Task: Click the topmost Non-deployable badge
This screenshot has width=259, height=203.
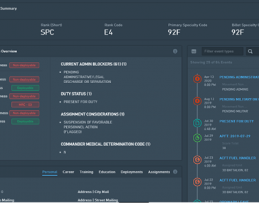Action: (24, 66)
